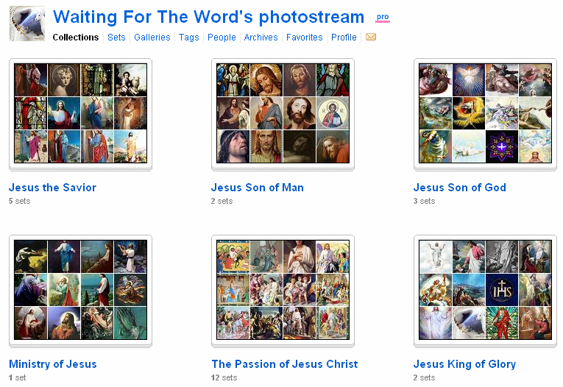563x387 pixels.
Task: Select the Collections tab
Action: click(76, 38)
